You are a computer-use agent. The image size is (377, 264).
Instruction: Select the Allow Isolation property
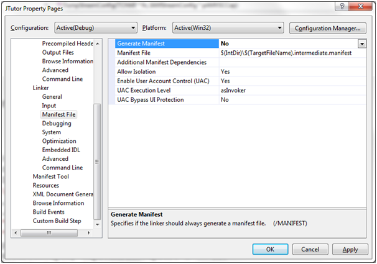[x=136, y=72]
